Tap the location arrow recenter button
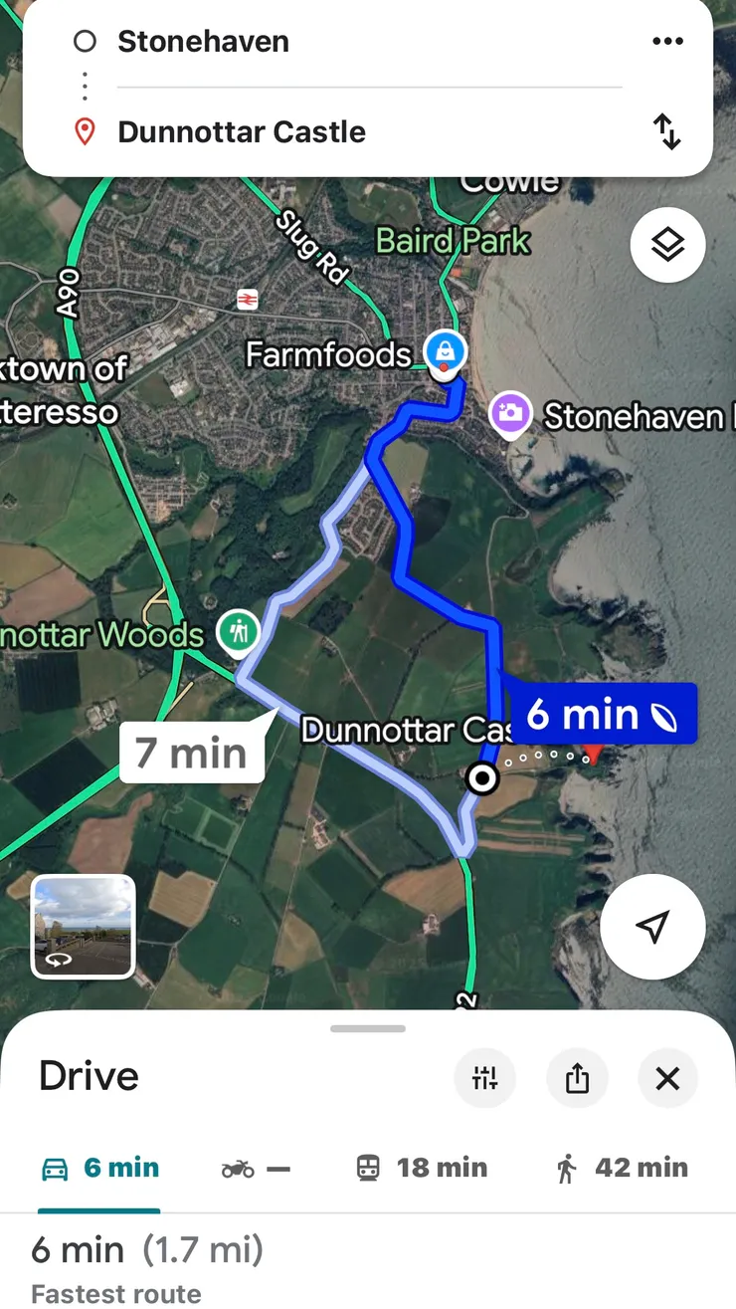Image resolution: width=736 pixels, height=1309 pixels. 652,927
